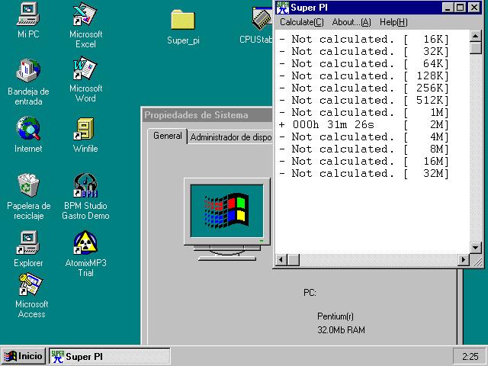The image size is (488, 366).
Task: Click Super PI vertical scroll down arrow
Action: coord(475,248)
